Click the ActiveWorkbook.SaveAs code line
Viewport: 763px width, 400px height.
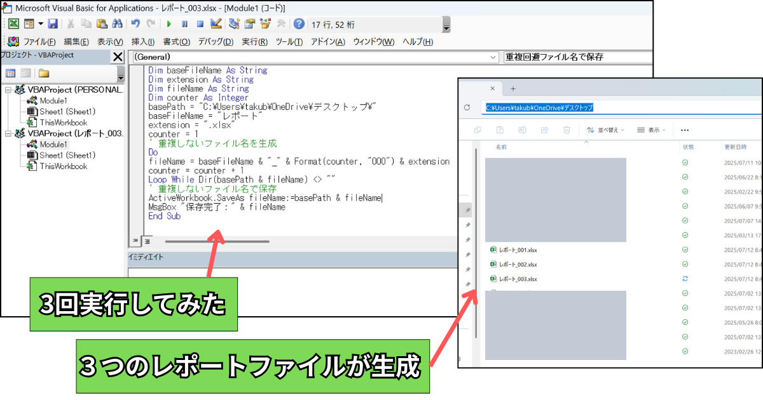tap(266, 198)
